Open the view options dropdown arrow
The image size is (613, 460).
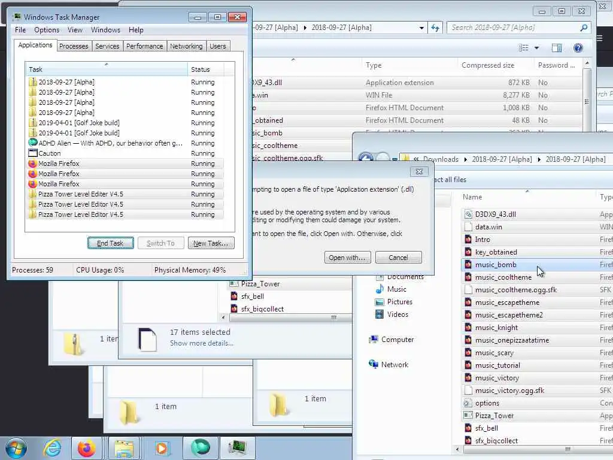tap(536, 48)
